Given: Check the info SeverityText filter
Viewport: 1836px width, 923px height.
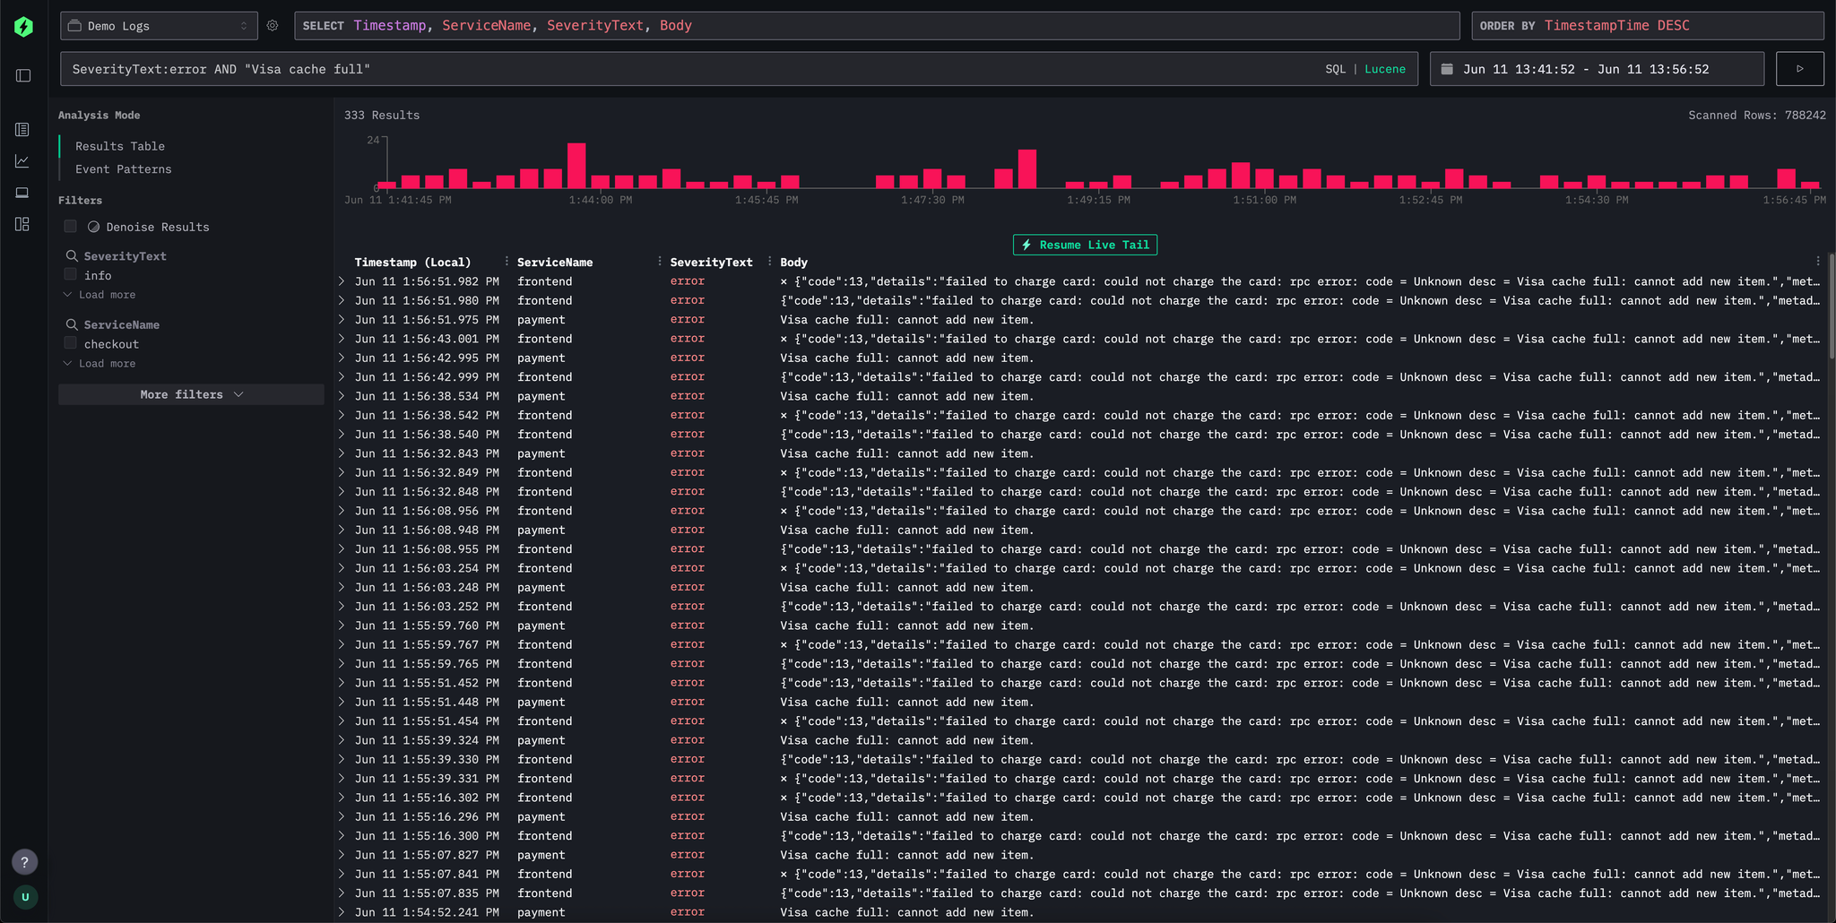Looking at the screenshot, I should [x=70, y=274].
